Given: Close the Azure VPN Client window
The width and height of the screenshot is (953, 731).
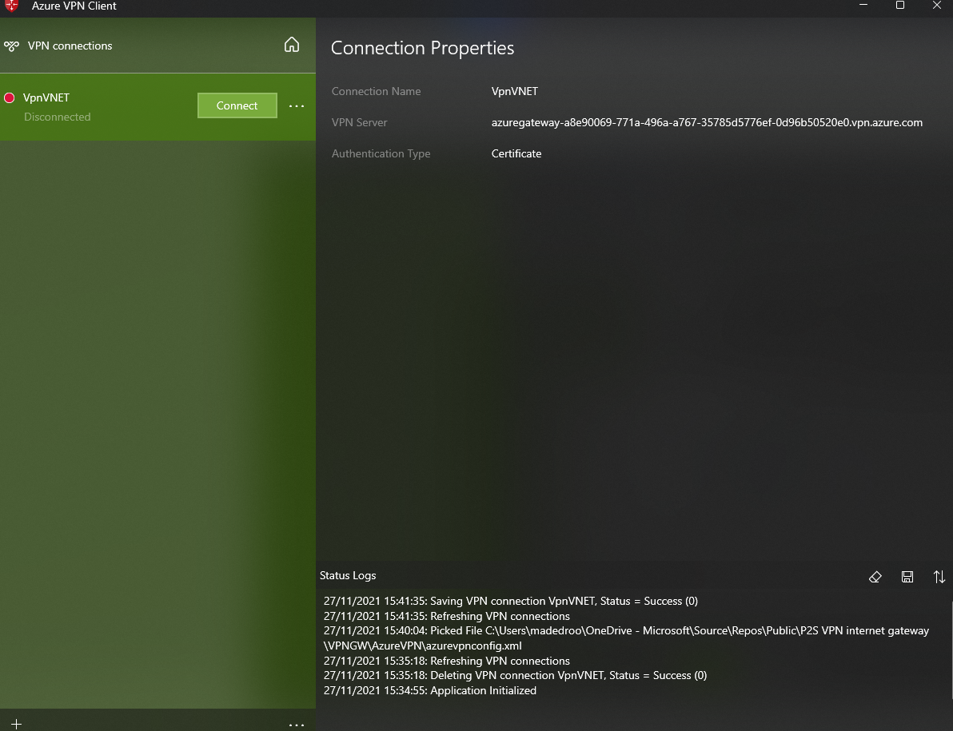Looking at the screenshot, I should pyautogui.click(x=936, y=5).
